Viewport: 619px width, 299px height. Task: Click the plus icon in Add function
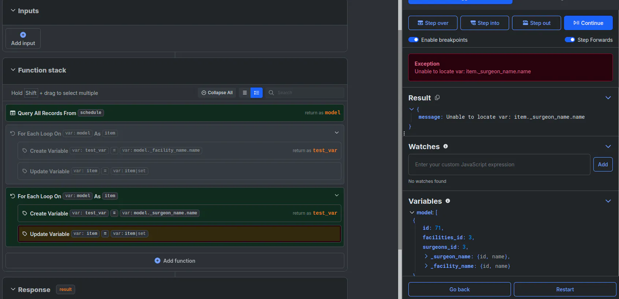click(157, 261)
